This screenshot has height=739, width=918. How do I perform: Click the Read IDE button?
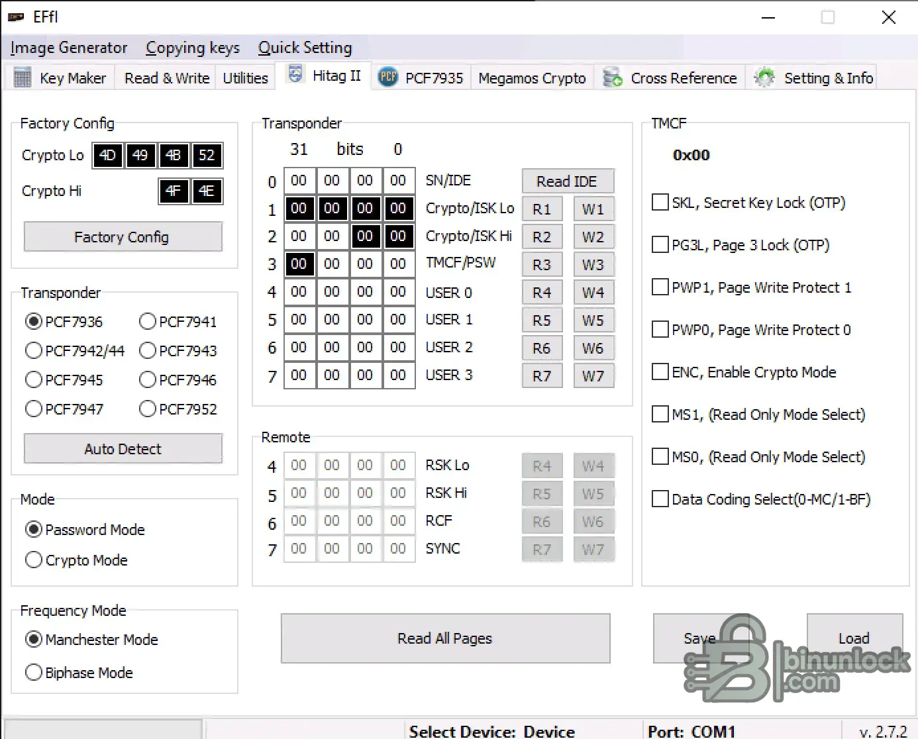click(568, 181)
